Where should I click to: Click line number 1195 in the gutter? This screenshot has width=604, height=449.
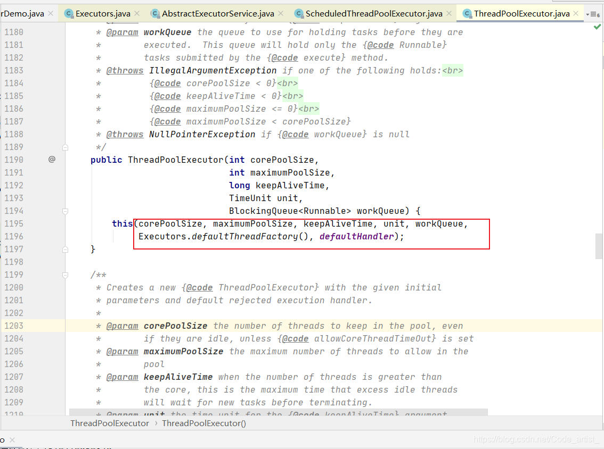14,223
